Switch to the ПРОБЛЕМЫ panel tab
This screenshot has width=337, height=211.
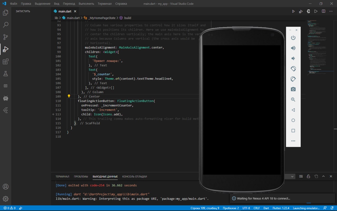tap(81, 176)
